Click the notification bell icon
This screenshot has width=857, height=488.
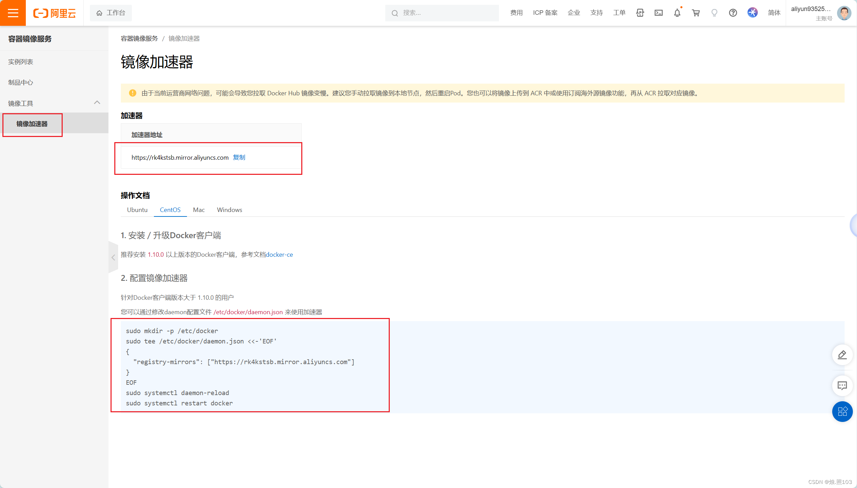coord(677,13)
